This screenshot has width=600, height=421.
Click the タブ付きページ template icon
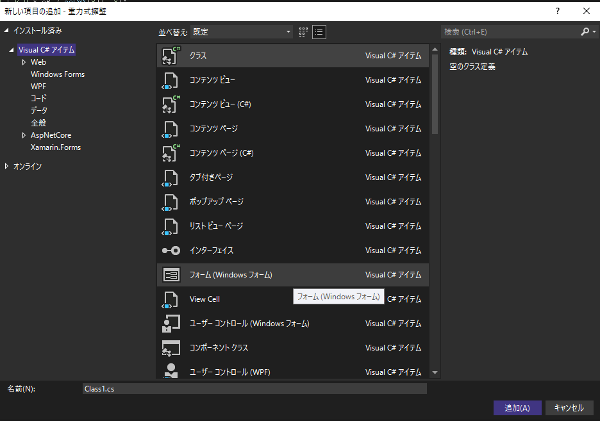pos(171,177)
